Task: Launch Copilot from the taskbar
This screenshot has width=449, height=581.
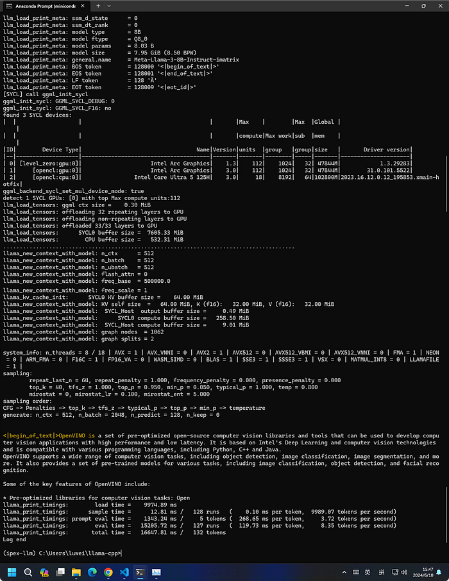Action: (44, 572)
